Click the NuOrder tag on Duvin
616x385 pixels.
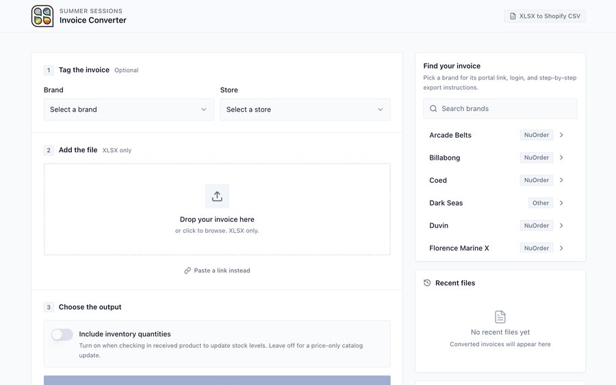click(x=536, y=225)
